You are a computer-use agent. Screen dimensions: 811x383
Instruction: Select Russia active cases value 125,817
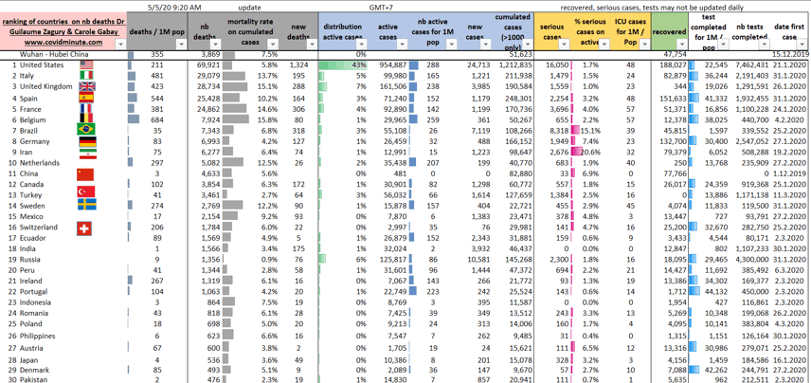pyautogui.click(x=392, y=259)
